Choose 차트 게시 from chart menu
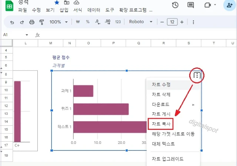This screenshot has width=237, height=166. click(173, 114)
